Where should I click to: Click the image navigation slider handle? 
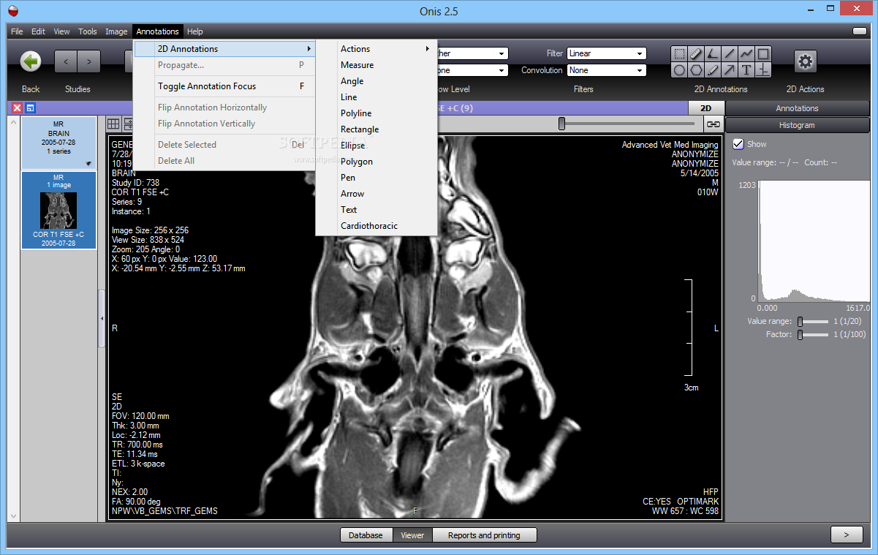561,124
